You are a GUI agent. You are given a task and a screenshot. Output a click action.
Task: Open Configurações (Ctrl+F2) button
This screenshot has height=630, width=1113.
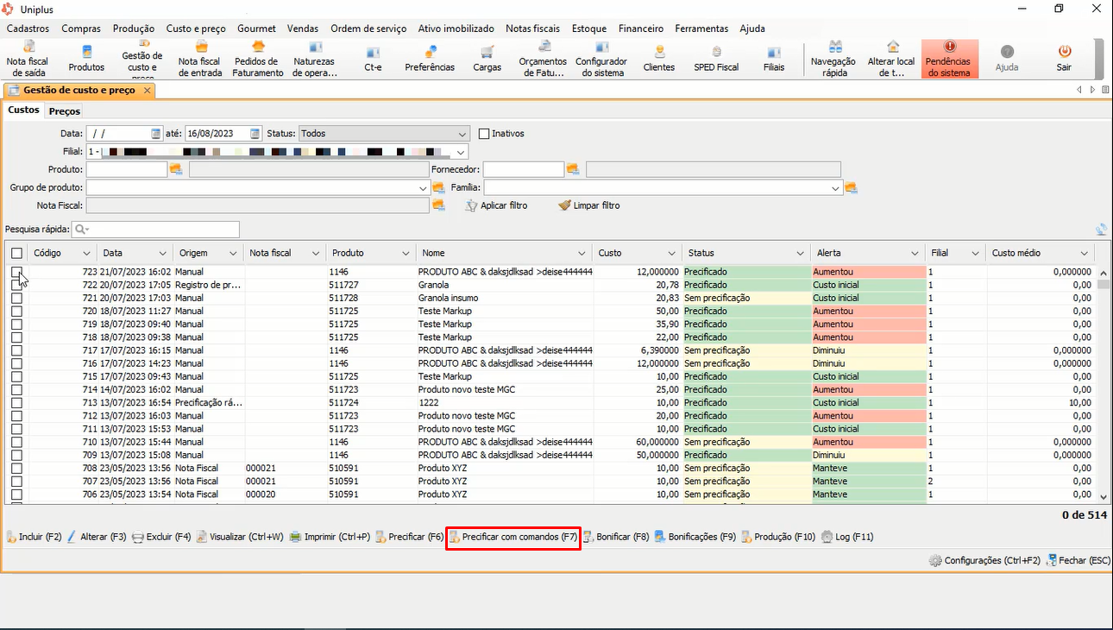pyautogui.click(x=984, y=560)
